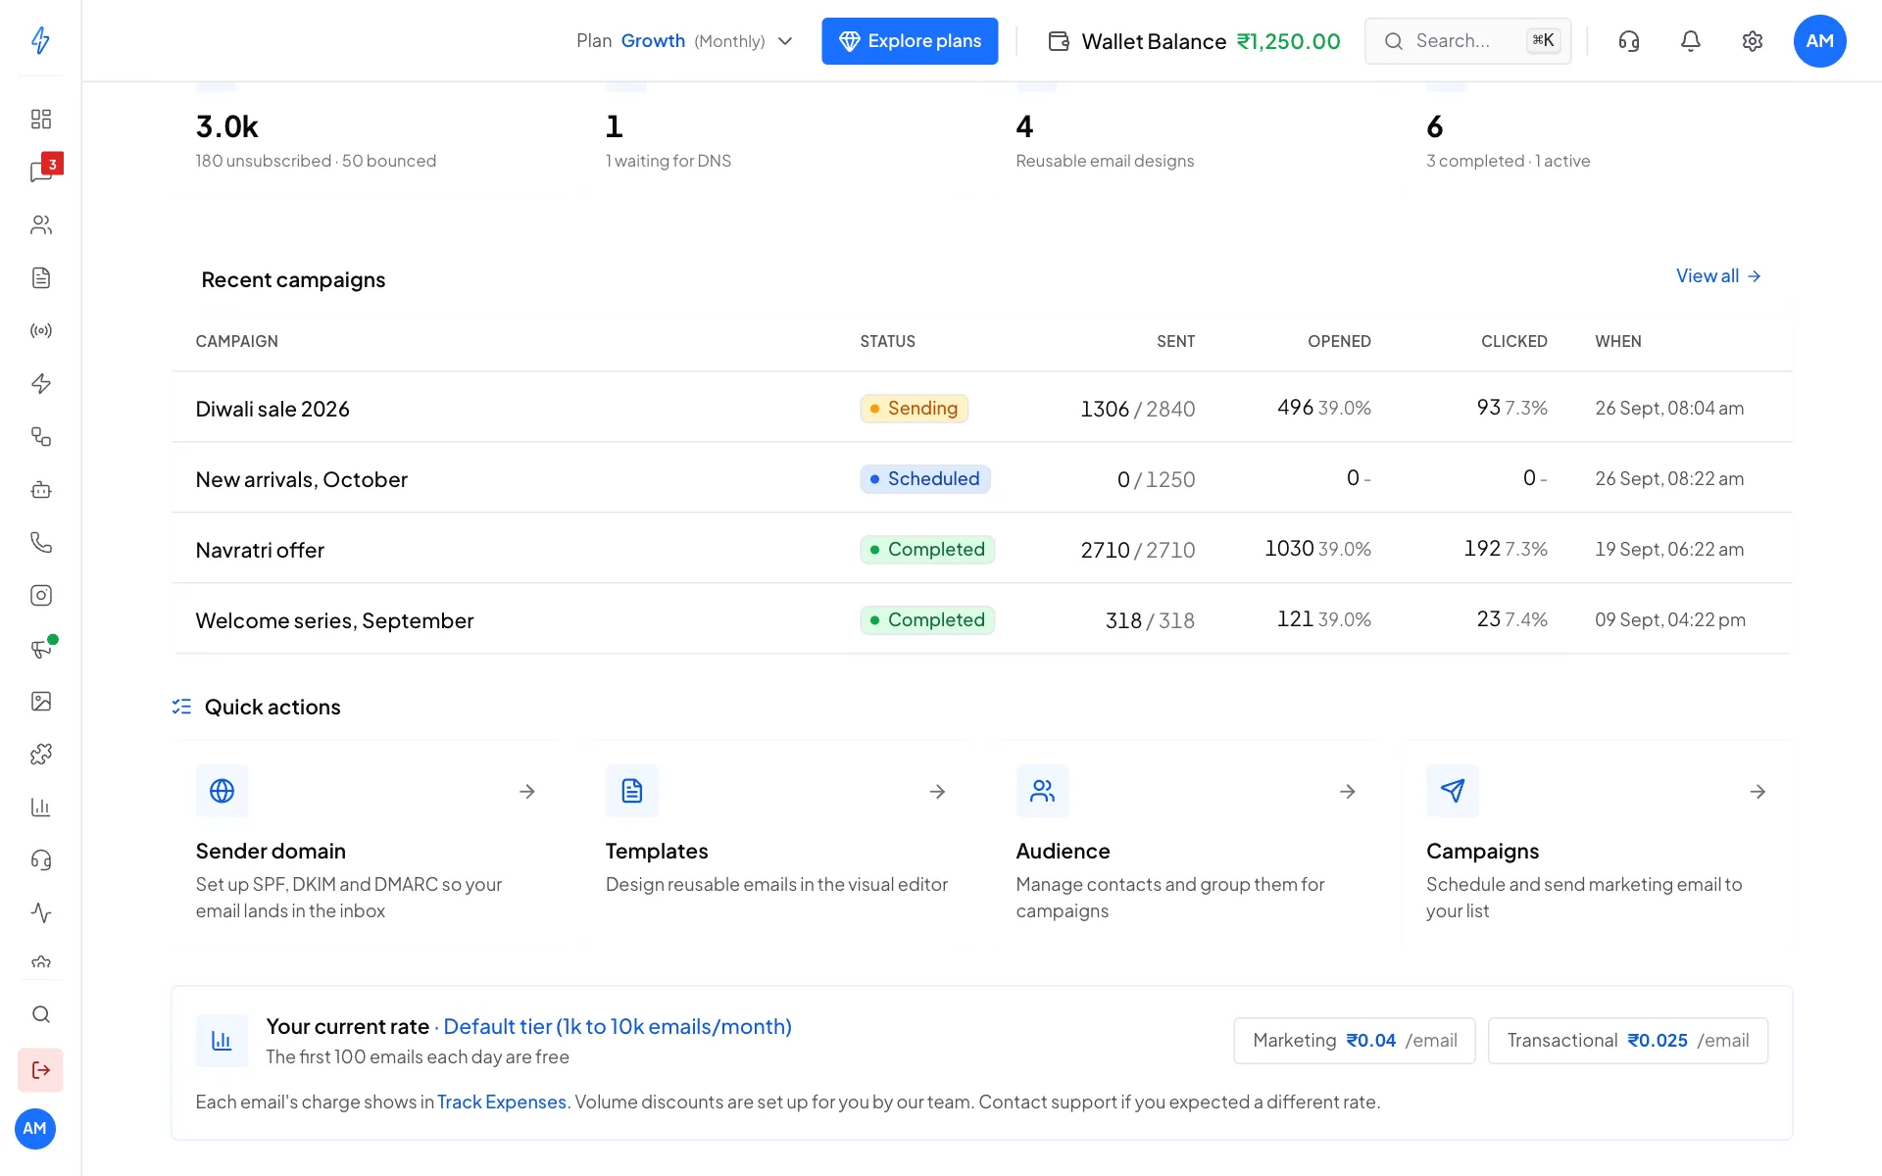Open the Navratri offer campaign
The width and height of the screenshot is (1882, 1176).
click(260, 550)
